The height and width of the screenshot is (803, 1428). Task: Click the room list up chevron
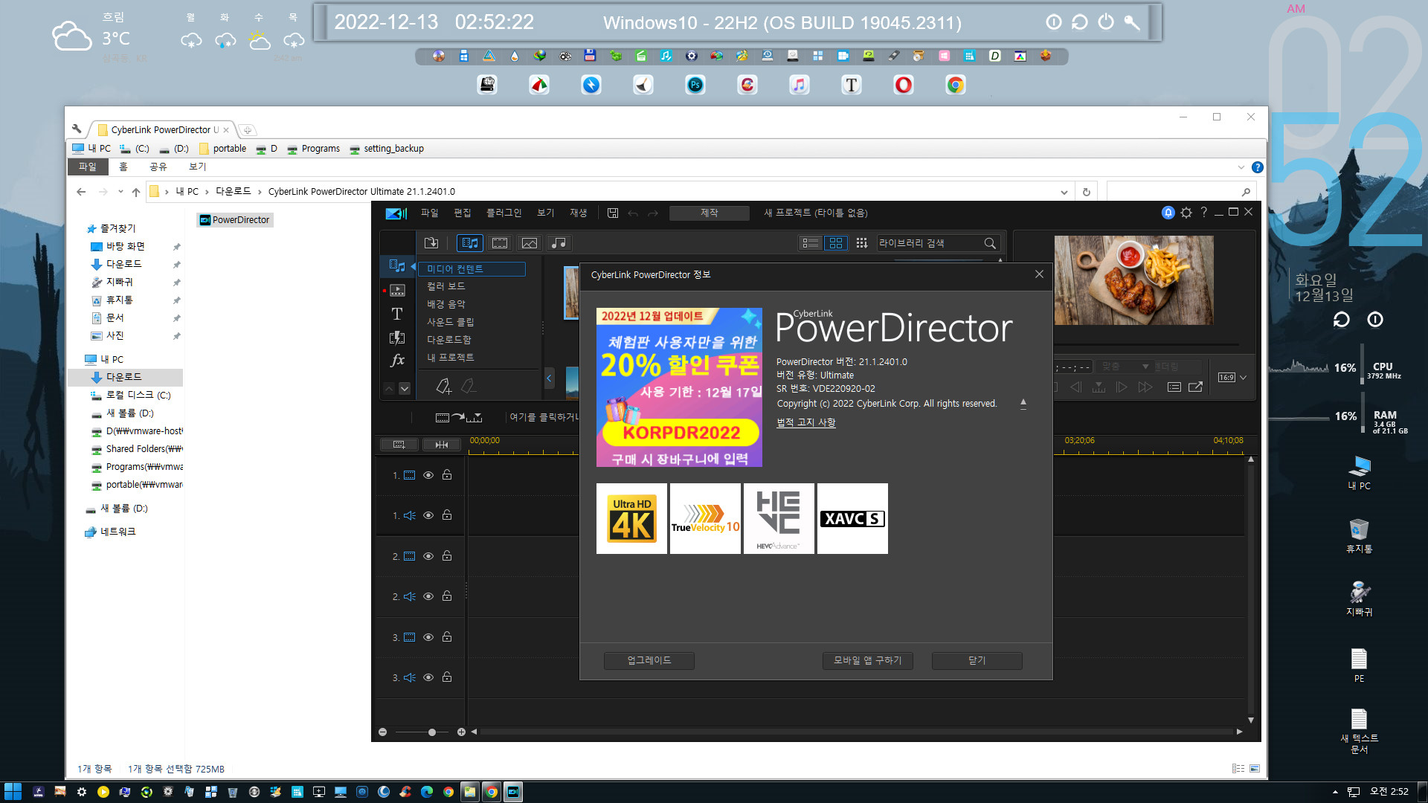(x=389, y=388)
